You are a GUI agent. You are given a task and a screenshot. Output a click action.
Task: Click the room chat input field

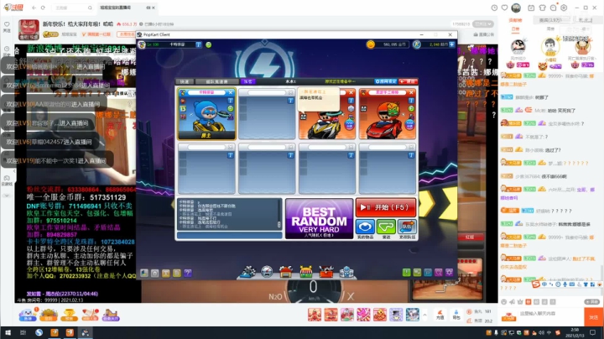pyautogui.click(x=229, y=235)
